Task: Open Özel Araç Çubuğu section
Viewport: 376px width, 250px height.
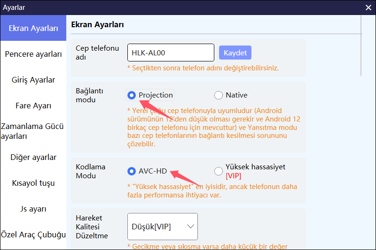Action: [33, 235]
